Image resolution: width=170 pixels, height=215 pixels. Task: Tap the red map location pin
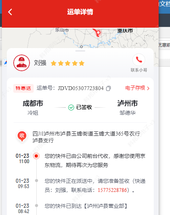(x=98, y=33)
